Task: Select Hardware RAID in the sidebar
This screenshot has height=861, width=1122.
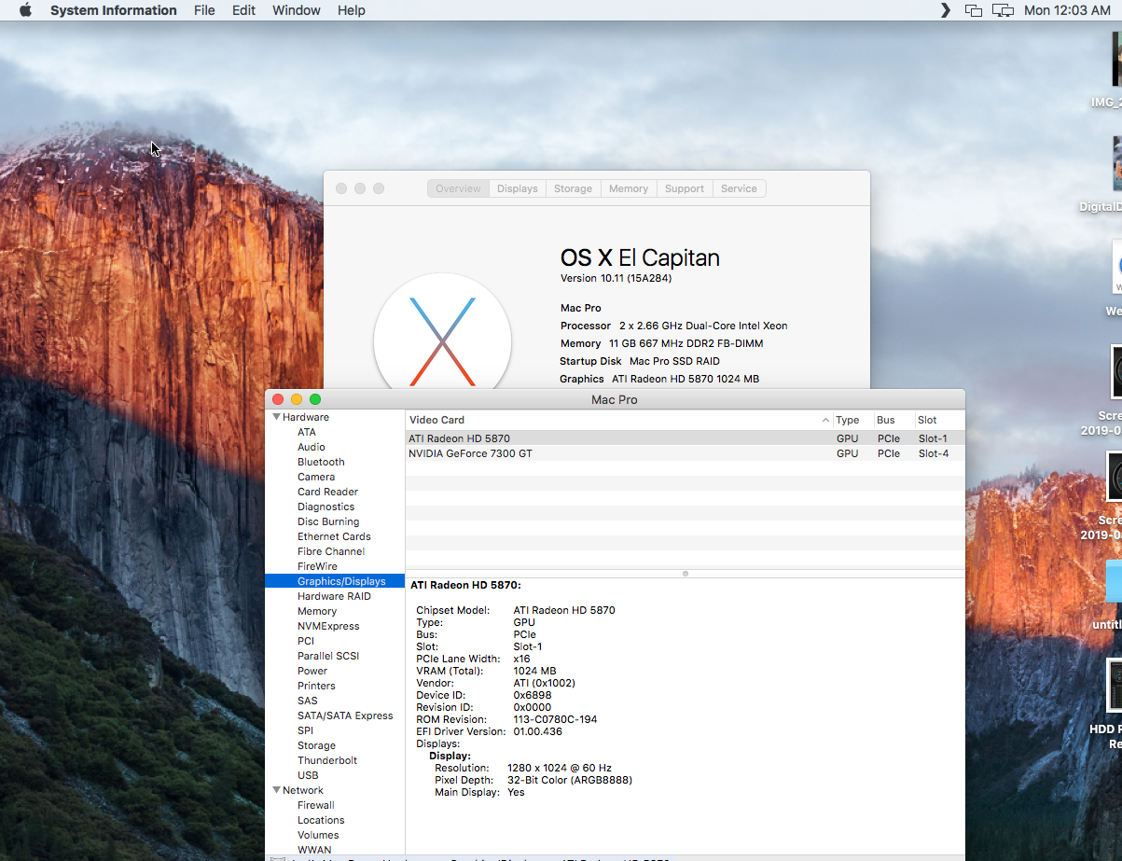Action: tap(334, 596)
